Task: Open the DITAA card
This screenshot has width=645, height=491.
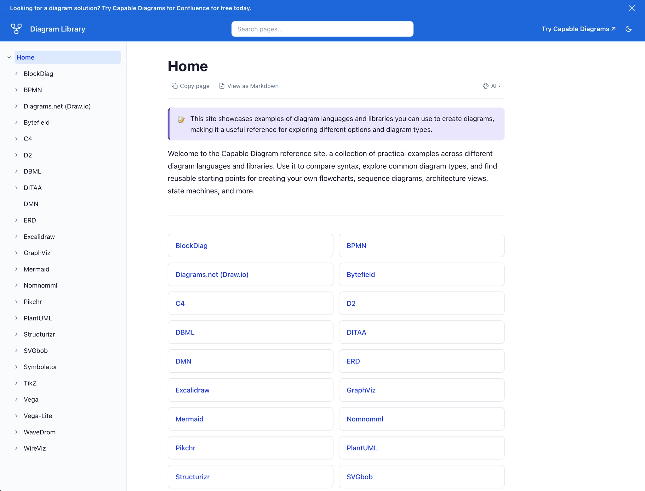Action: [x=421, y=332]
